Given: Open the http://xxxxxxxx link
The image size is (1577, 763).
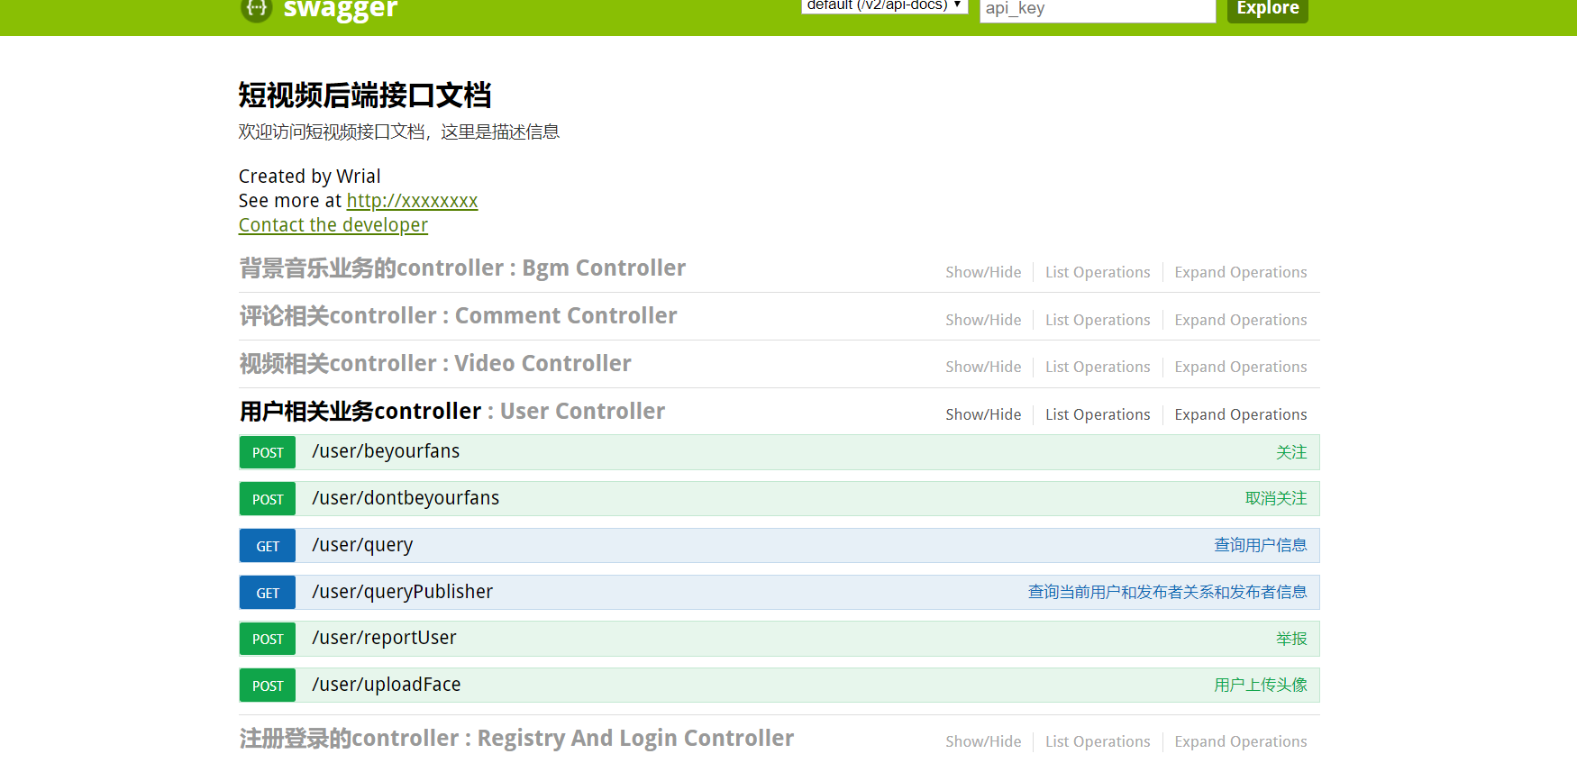Looking at the screenshot, I should pos(412,201).
